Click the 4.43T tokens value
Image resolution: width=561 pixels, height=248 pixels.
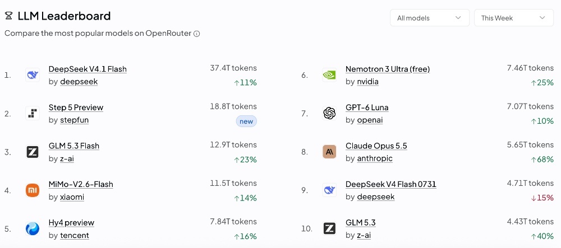coord(530,222)
